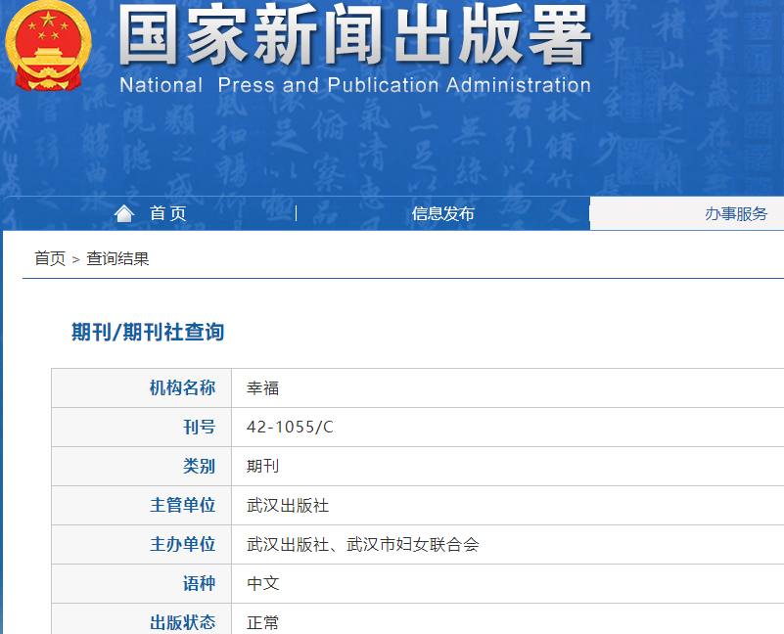Select the 类别 row label
784x634 pixels.
pos(199,467)
